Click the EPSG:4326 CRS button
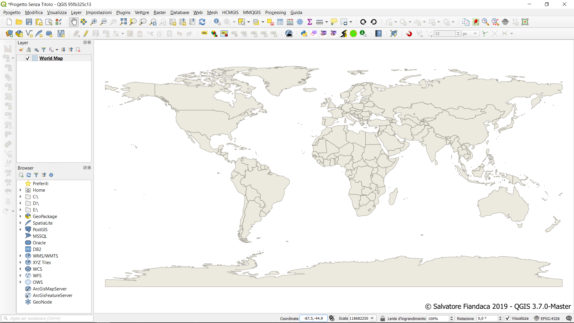The height and width of the screenshot is (323, 574). 547,318
